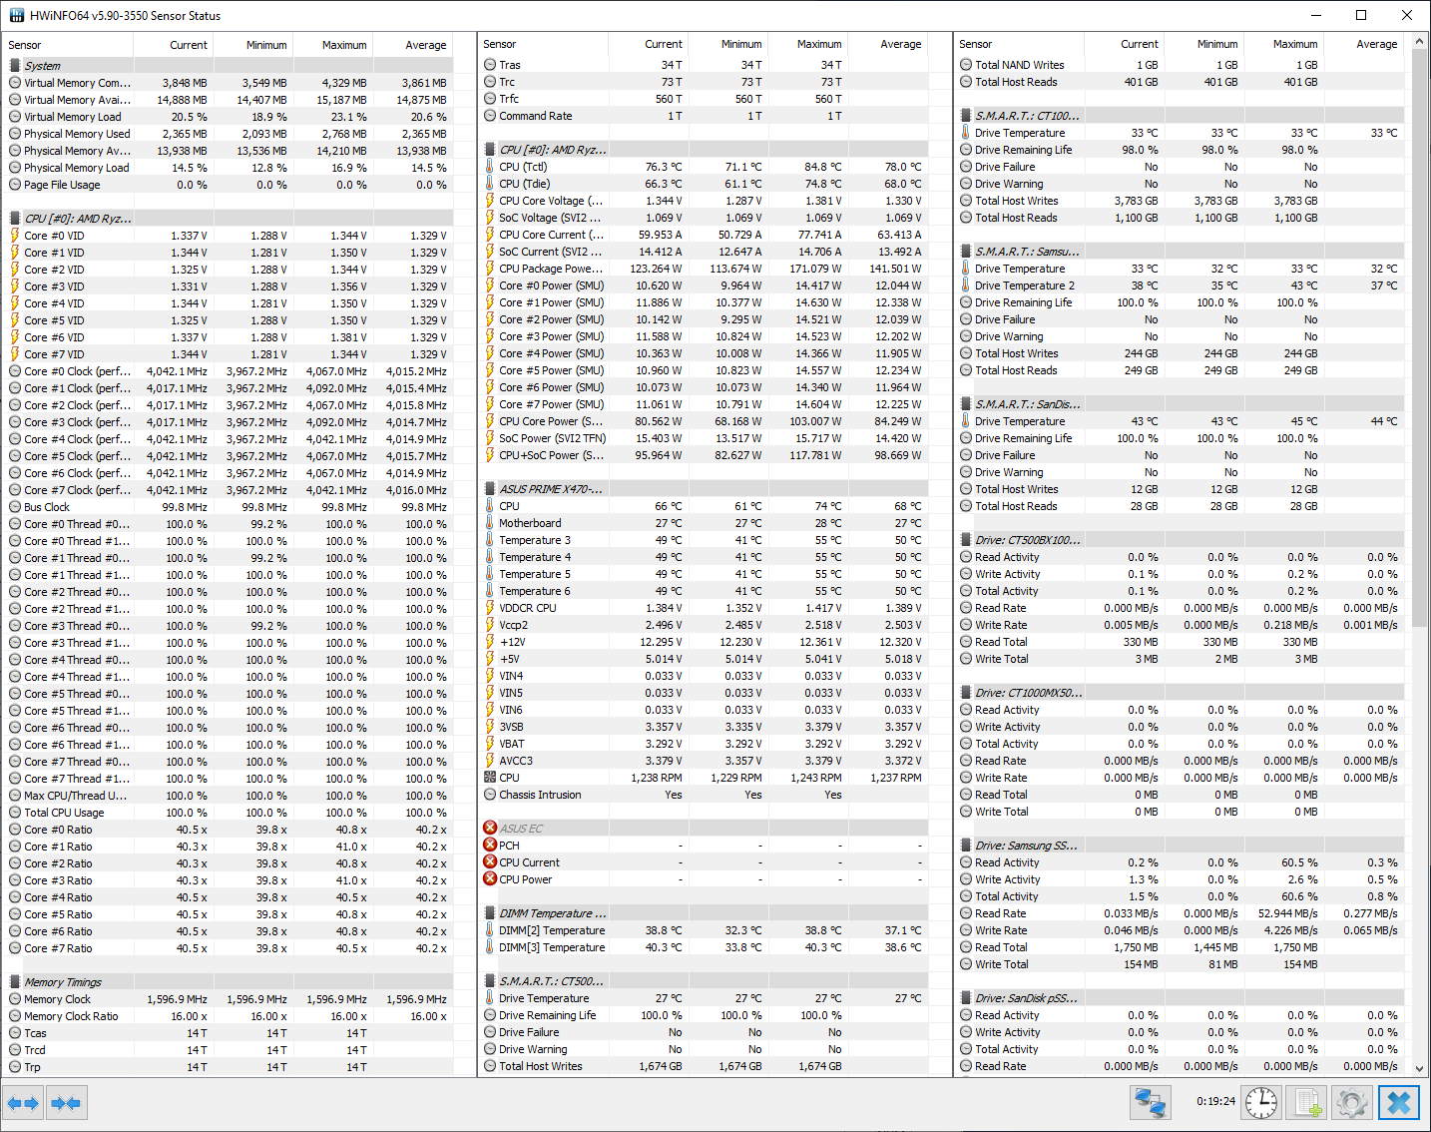Open the remote network monitoring icon
Screen dimensions: 1431x1132
tap(1151, 1103)
